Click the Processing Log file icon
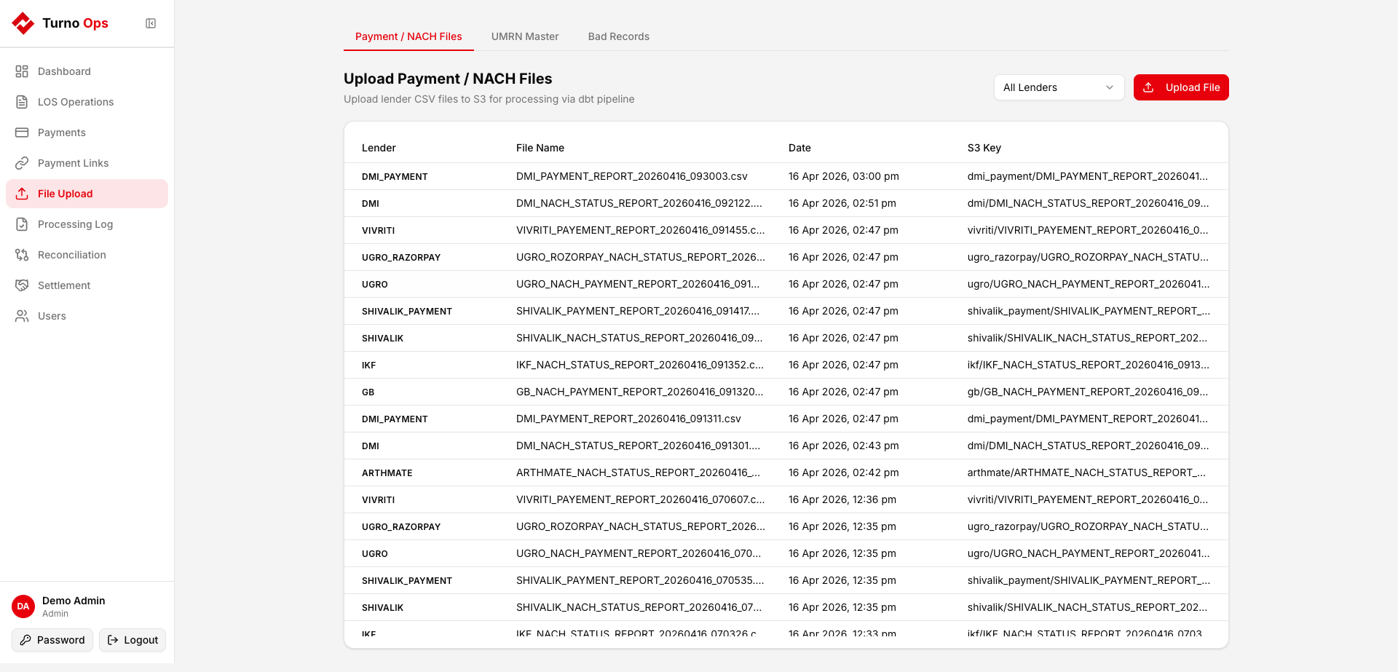Screen dimensions: 1398x672 [22, 224]
